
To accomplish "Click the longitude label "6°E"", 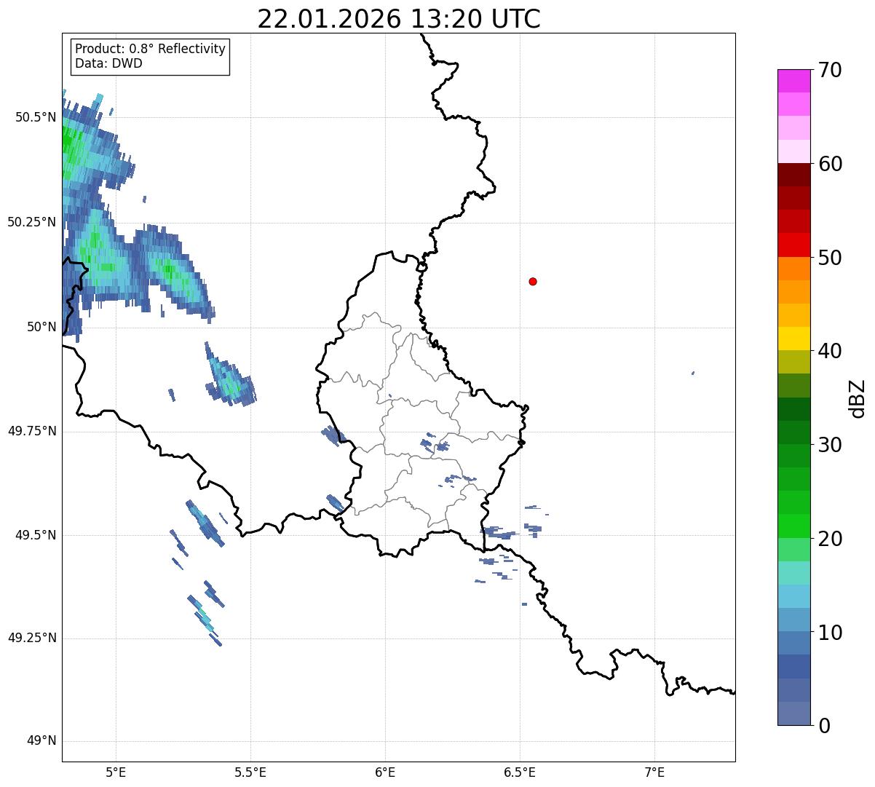I will coord(385,772).
